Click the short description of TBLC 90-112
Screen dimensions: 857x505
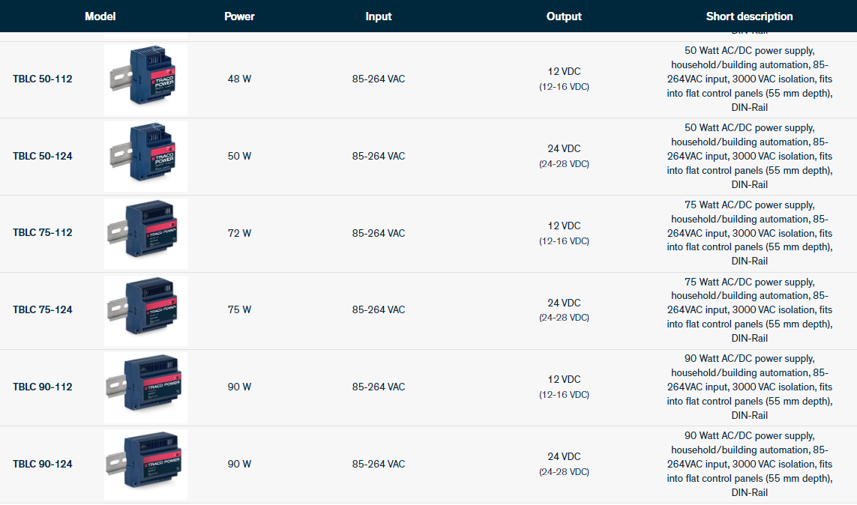click(x=749, y=387)
